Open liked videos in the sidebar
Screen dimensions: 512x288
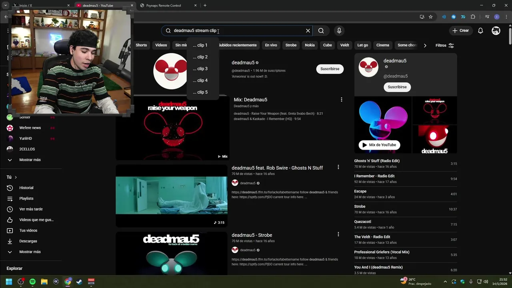click(x=36, y=220)
